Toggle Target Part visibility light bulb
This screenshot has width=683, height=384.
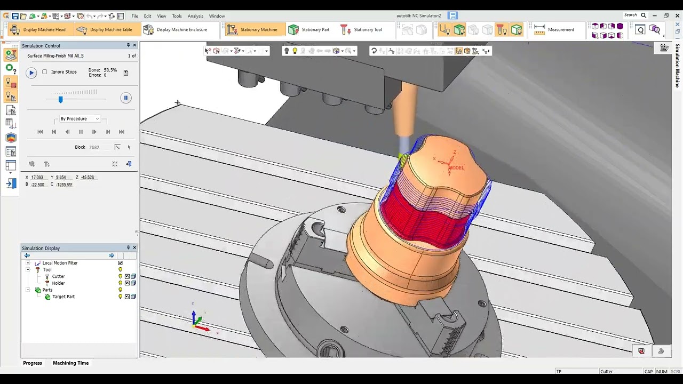tap(121, 297)
